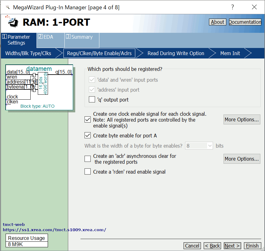This screenshot has height=251, width=265.
Task: Click the About button
Action: pyautogui.click(x=218, y=22)
